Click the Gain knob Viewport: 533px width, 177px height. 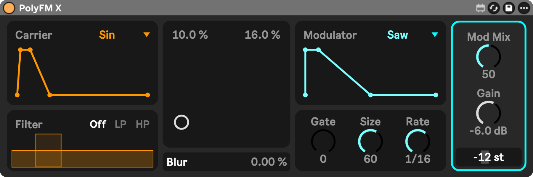tap(488, 113)
